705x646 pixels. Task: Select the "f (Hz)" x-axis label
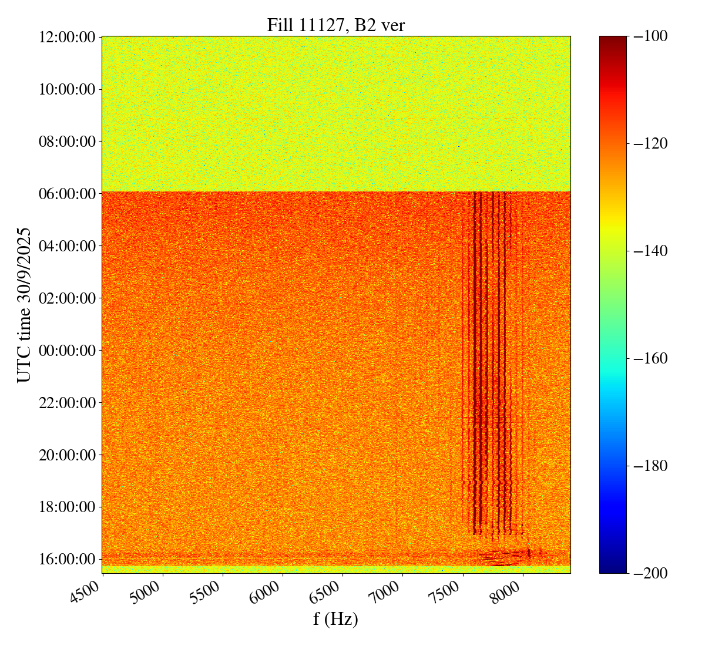click(x=335, y=618)
